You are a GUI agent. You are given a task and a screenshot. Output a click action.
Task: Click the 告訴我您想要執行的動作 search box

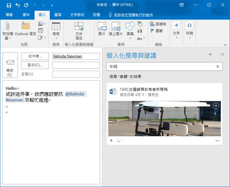point(131,15)
